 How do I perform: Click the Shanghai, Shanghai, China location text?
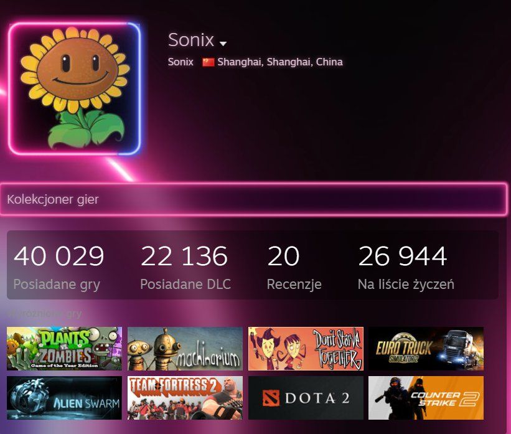coord(280,62)
